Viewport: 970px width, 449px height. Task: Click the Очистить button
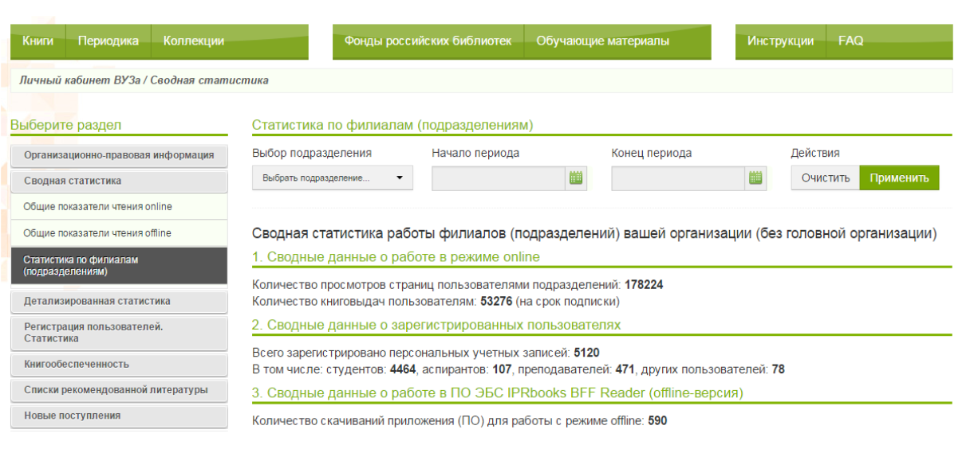click(825, 178)
